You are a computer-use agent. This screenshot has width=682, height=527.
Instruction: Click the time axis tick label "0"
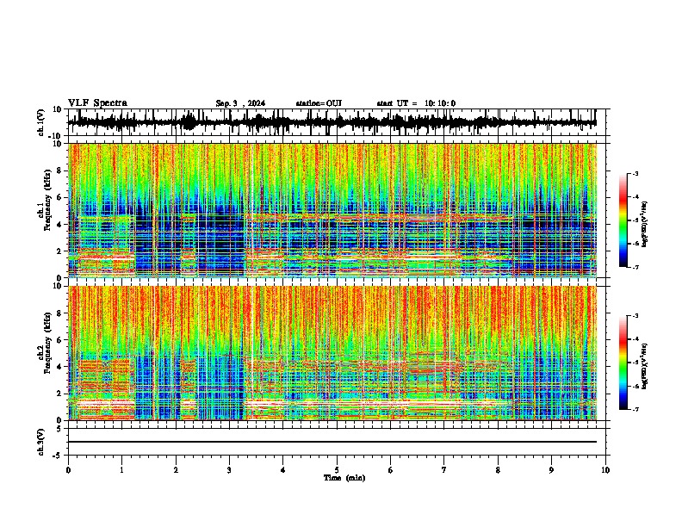coord(68,470)
